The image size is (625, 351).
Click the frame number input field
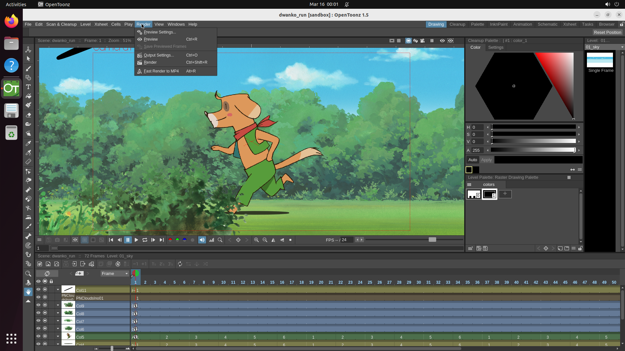click(42, 248)
